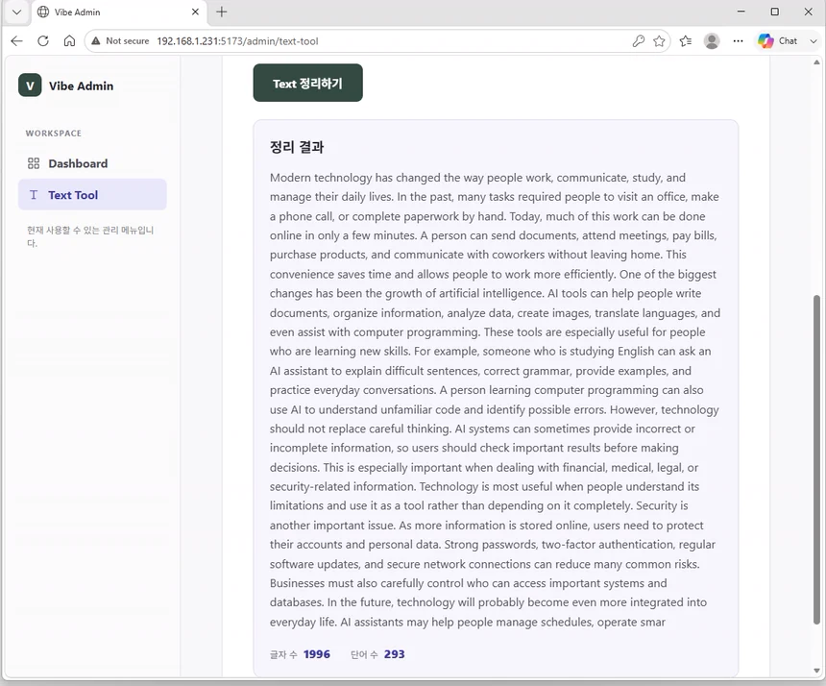Reload the page with refresh icon
826x686 pixels.
click(43, 41)
